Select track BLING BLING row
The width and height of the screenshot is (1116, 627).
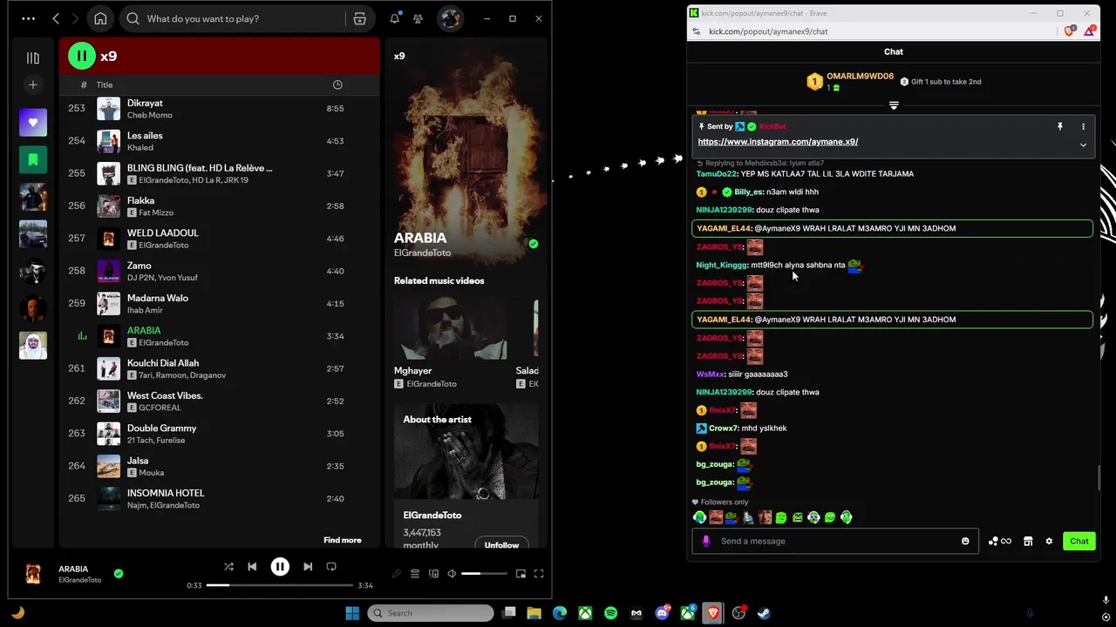click(218, 173)
